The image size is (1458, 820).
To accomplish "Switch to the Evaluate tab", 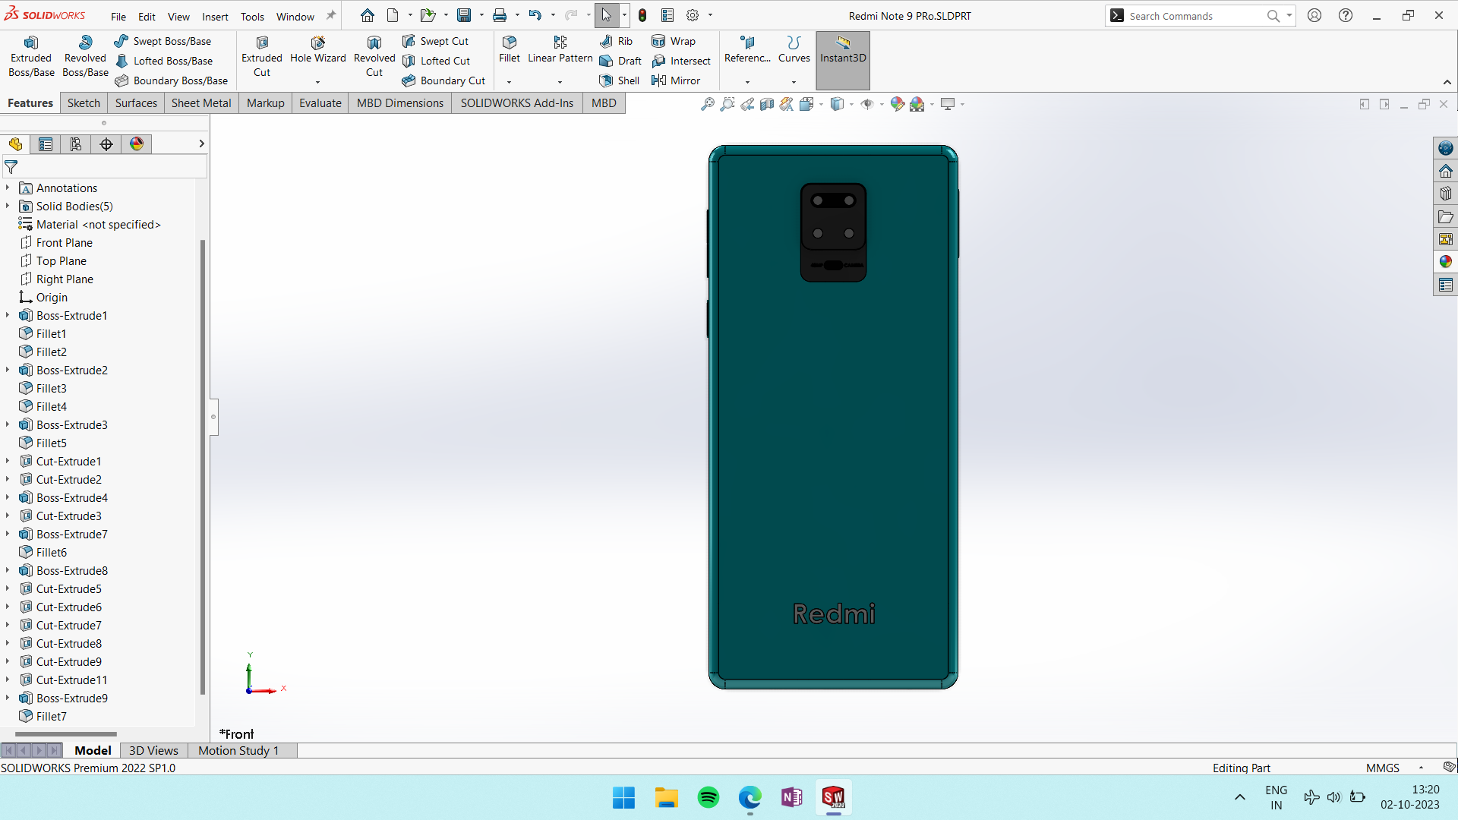I will click(x=320, y=103).
